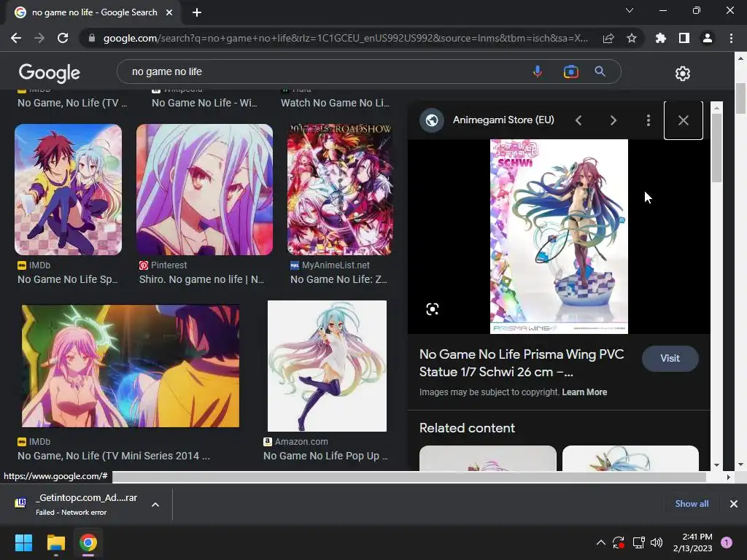Click Show all downloads
747x560 pixels.
(x=692, y=504)
